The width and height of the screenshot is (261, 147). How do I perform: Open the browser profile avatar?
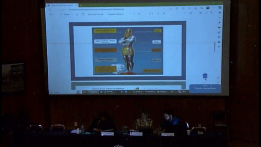point(208,8)
